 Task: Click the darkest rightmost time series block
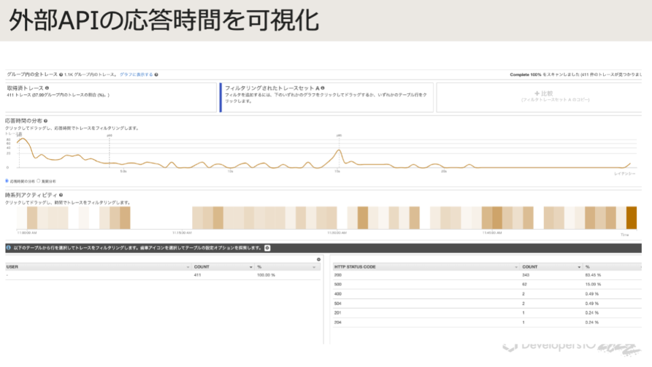[x=632, y=218]
